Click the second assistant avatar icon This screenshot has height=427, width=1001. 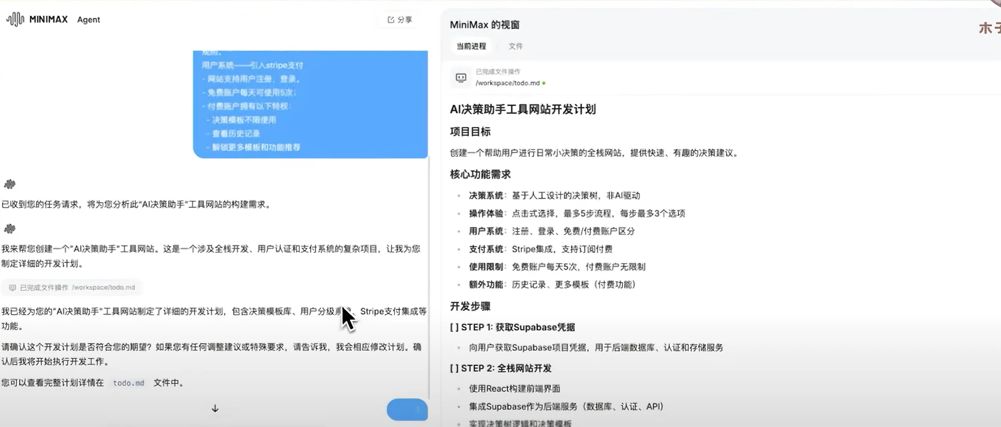click(x=10, y=229)
